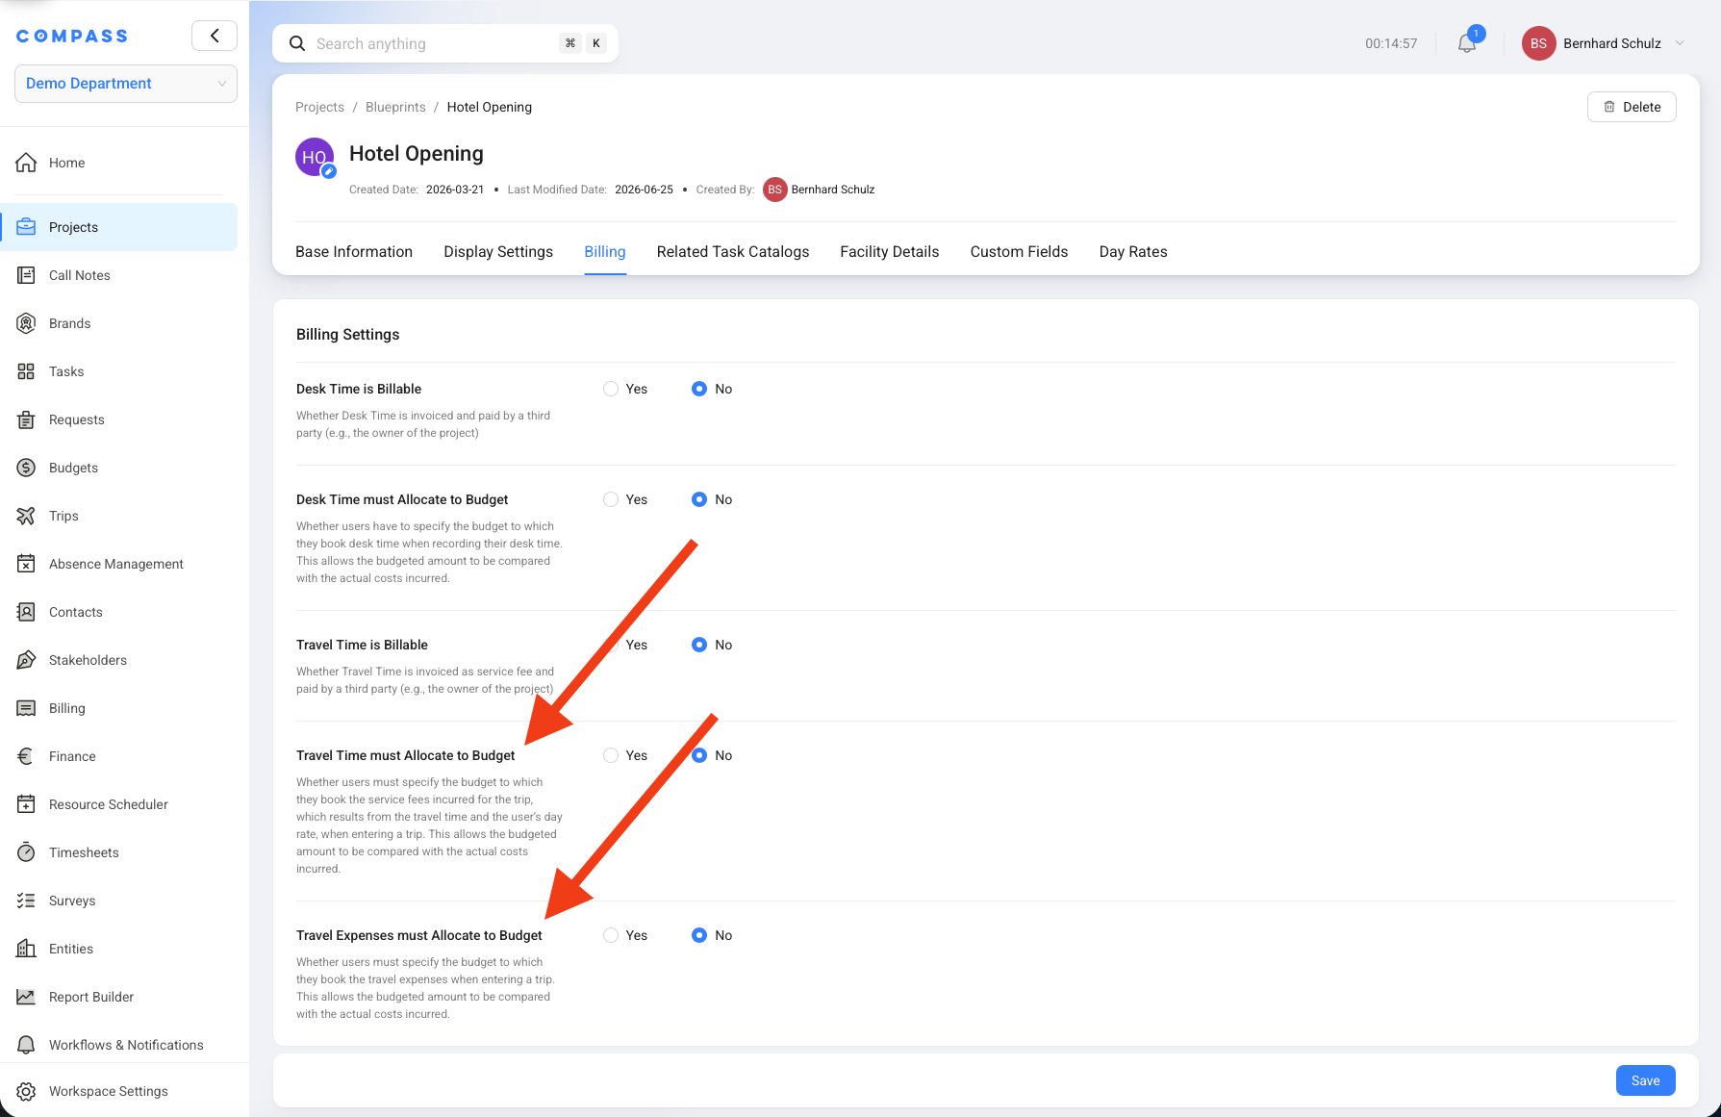Select No for Desk Time must Allocate to Budget

699,499
